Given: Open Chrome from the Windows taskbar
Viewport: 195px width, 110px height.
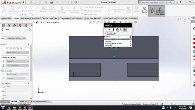Looking at the screenshot, I should [x=9, y=108].
